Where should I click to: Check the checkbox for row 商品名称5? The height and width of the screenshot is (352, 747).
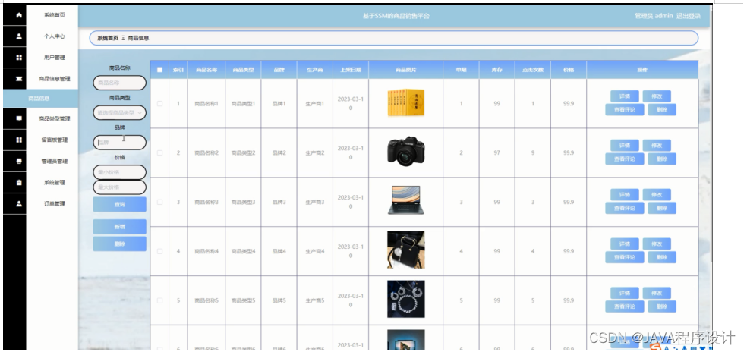(x=159, y=300)
